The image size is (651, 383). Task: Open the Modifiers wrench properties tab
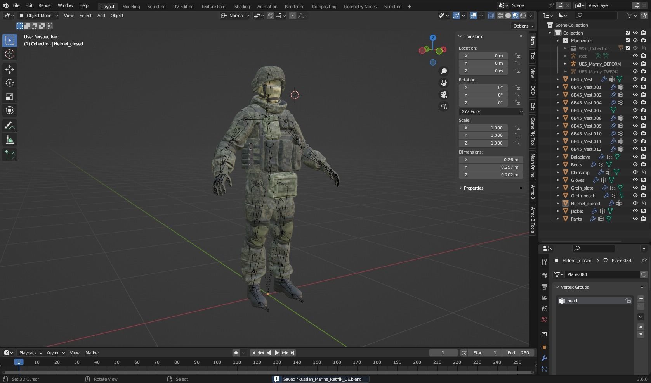pos(544,358)
